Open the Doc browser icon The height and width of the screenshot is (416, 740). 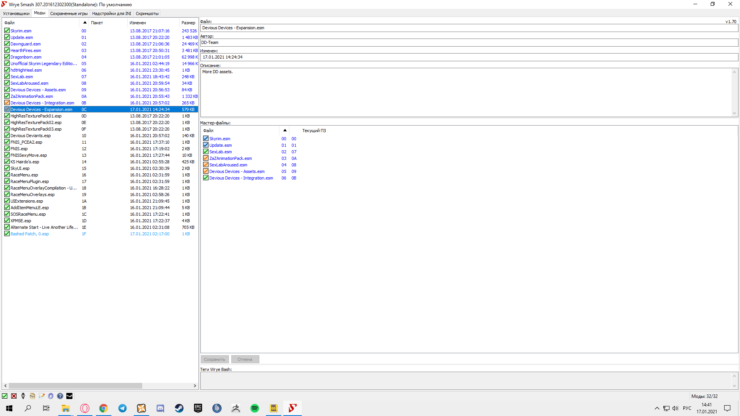coord(32,396)
